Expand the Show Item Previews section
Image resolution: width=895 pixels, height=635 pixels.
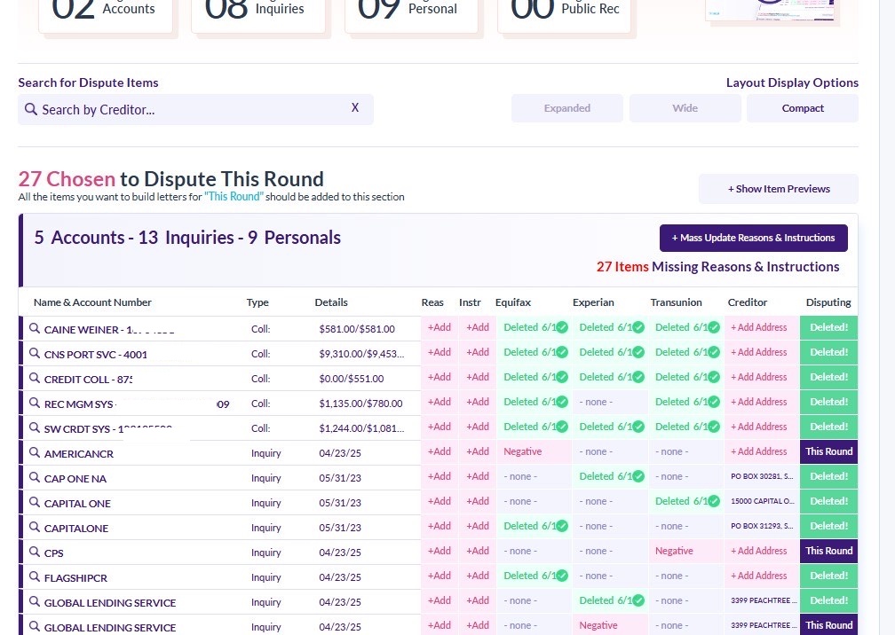(x=778, y=189)
